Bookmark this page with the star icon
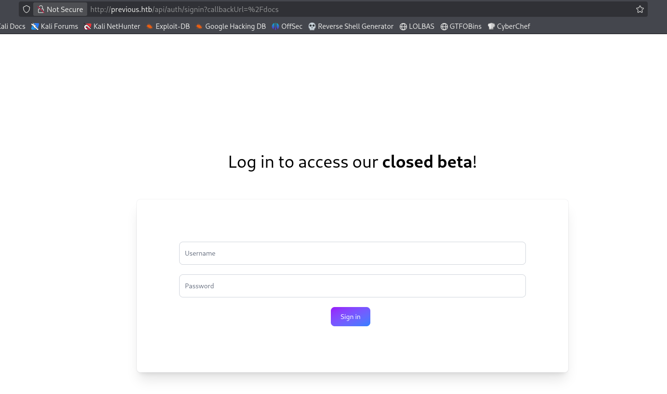This screenshot has width=667, height=394. point(640,10)
